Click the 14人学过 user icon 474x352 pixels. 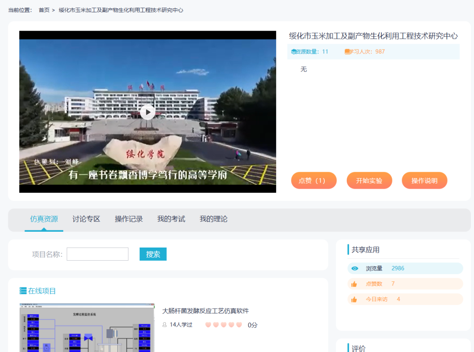(165, 325)
